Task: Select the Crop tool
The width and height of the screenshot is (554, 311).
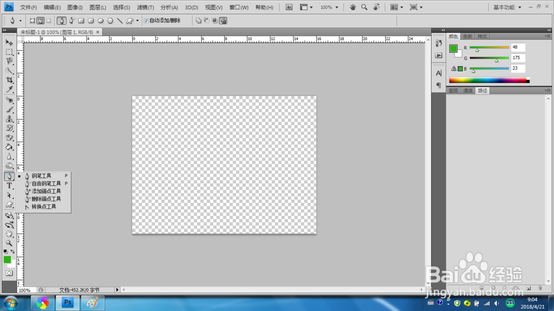Action: (9, 80)
